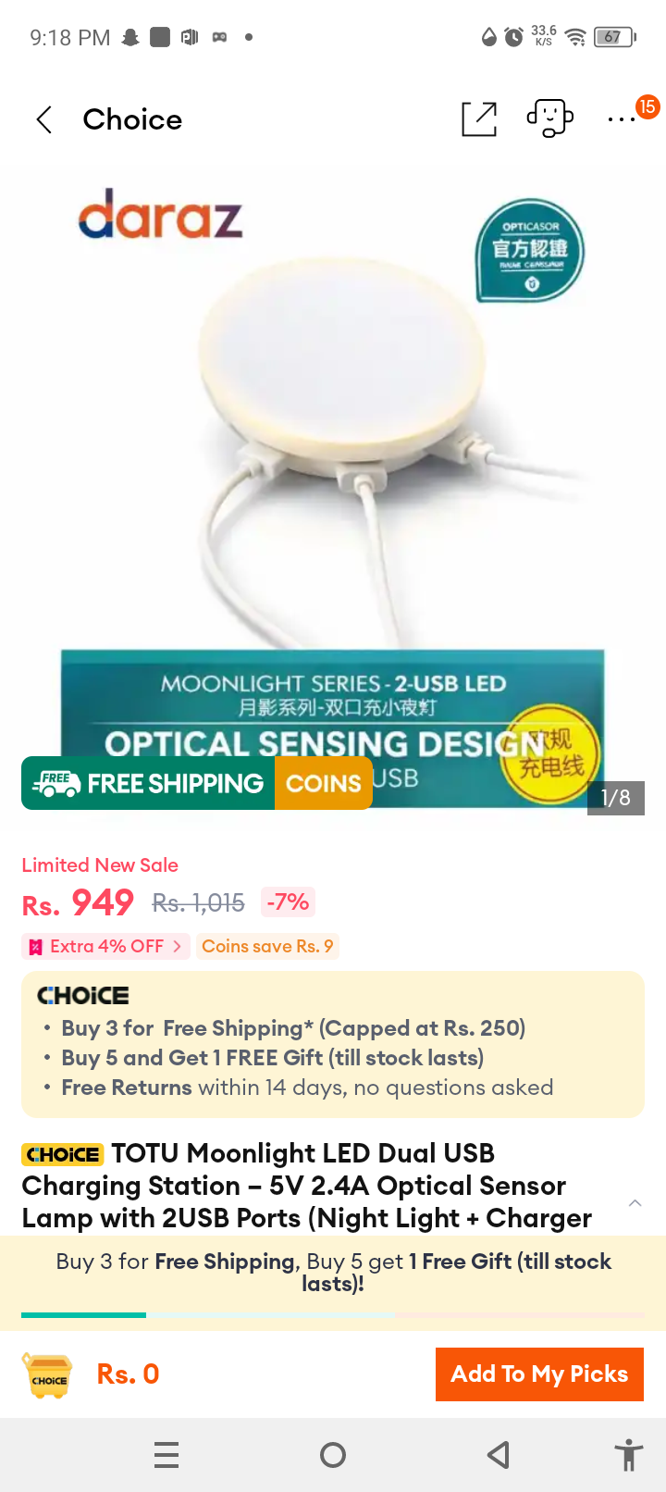Open the three-dots more menu

(622, 119)
